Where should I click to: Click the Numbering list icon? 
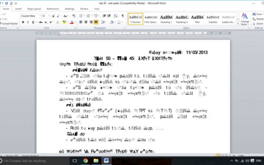pos(88,16)
